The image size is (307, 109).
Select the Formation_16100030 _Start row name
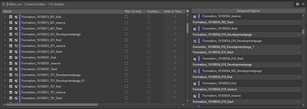point(39,69)
